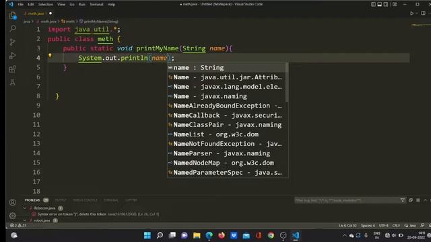
Task: Open the Edit menu
Action: 31,5
